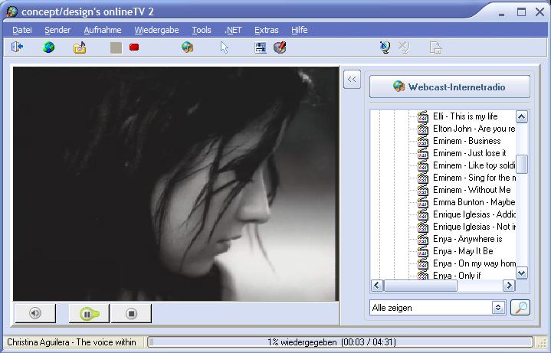The height and width of the screenshot is (353, 551).
Task: Collapse the side panel with << button
Action: (352, 80)
